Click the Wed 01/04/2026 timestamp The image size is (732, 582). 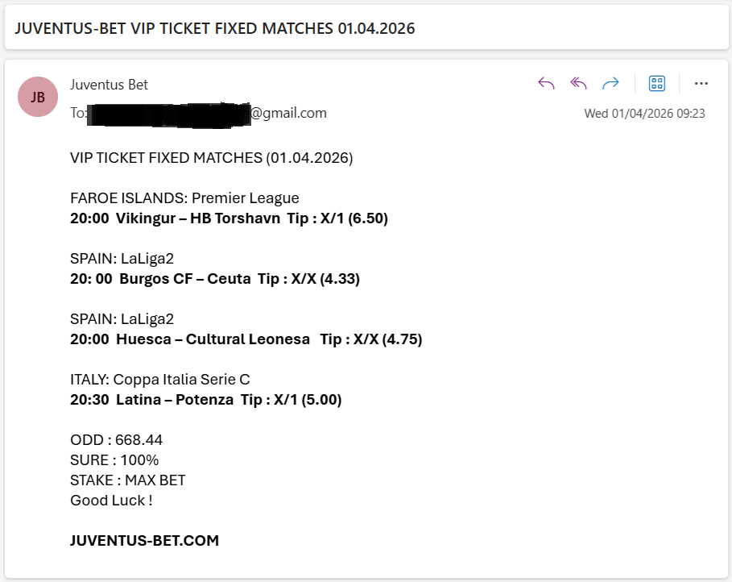coord(644,113)
